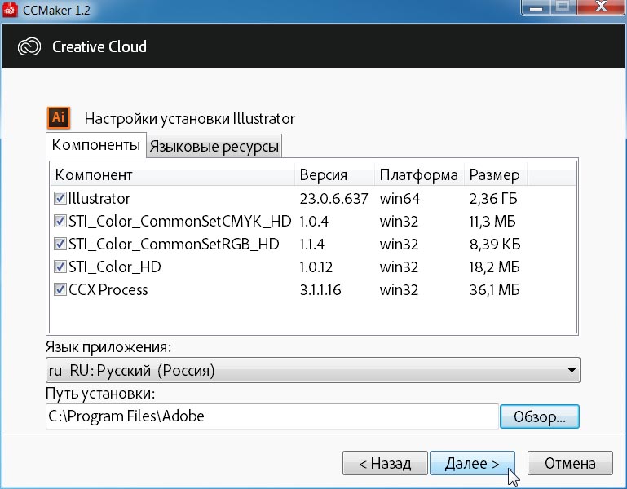Click the Creative Cloud logo icon
The height and width of the screenshot is (489, 627).
pos(29,46)
